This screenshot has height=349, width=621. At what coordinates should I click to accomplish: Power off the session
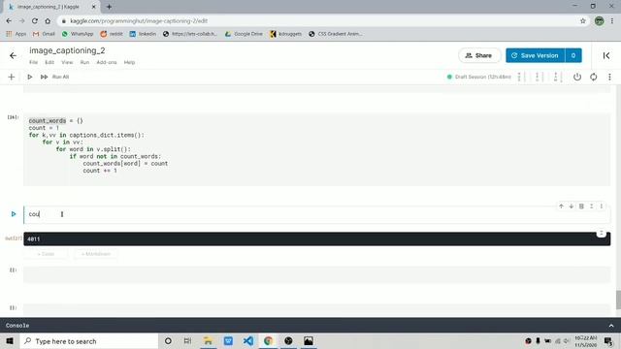point(577,77)
